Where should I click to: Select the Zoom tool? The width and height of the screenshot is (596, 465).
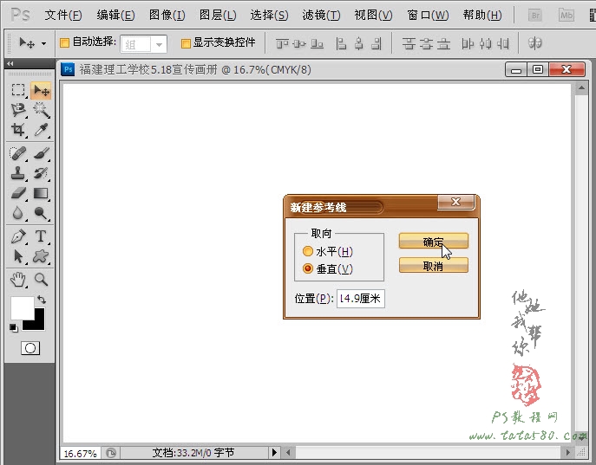point(41,280)
